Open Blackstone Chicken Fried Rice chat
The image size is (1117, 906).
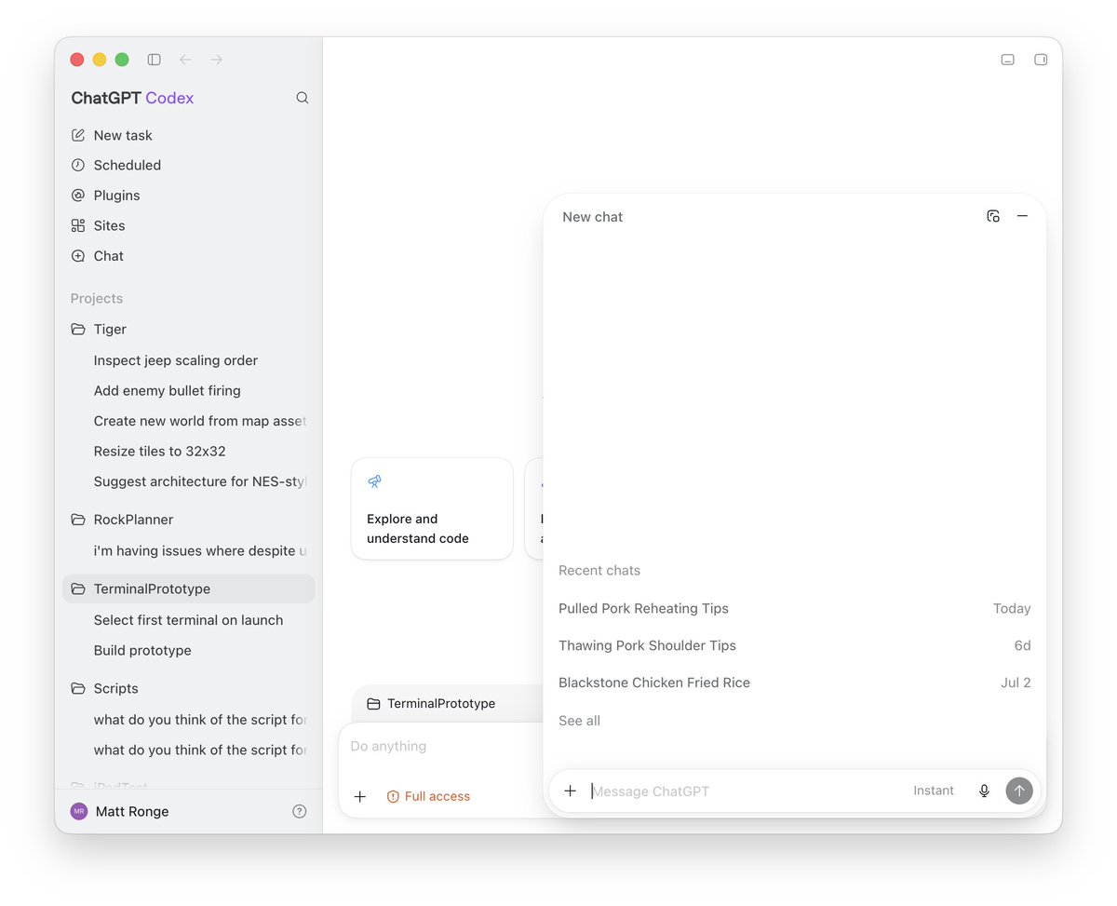794,683
